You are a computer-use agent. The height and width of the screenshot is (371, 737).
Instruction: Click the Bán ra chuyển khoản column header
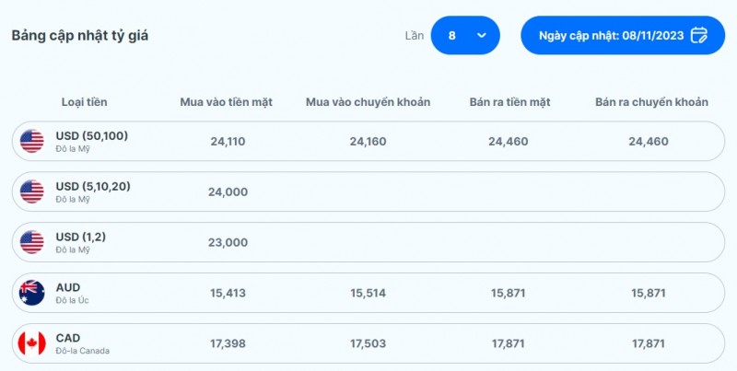pos(651,102)
